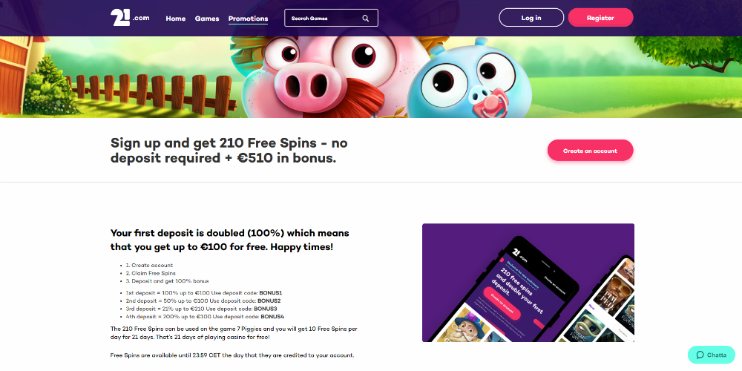Click the purple phone promo image
The image size is (742, 371).
(x=528, y=283)
